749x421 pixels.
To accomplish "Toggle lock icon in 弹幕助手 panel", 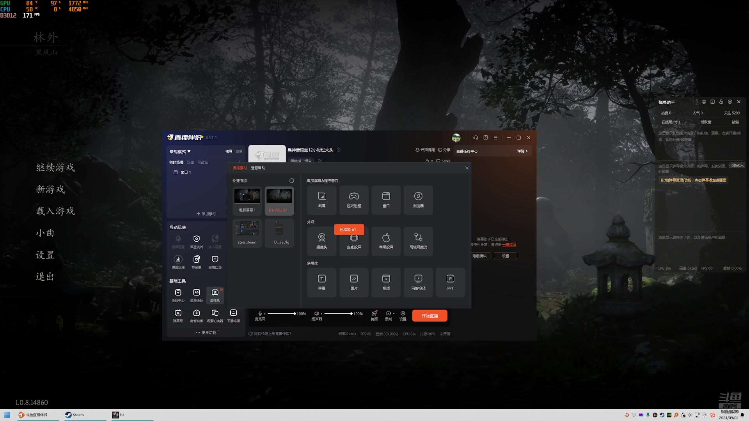I will pyautogui.click(x=721, y=102).
